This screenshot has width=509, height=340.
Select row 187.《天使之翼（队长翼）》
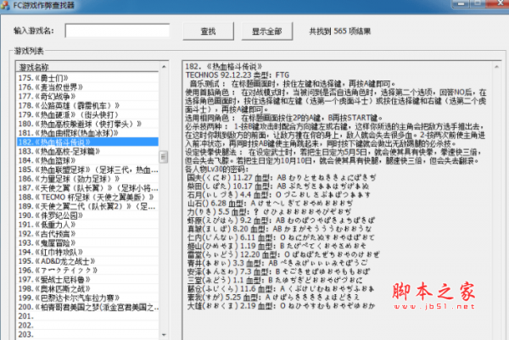[x=87, y=188]
